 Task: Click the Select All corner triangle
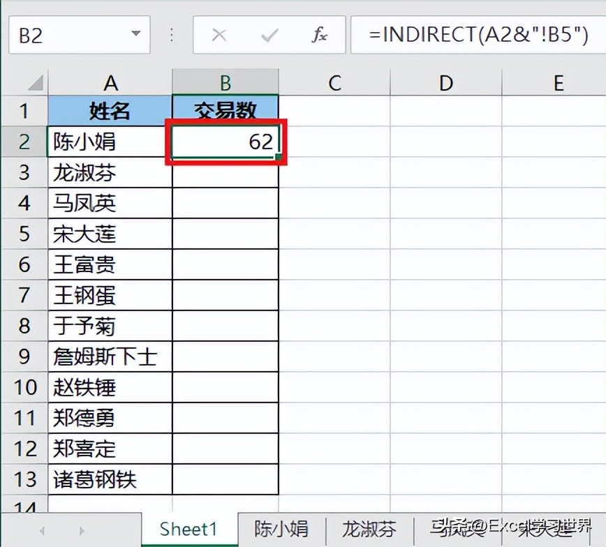point(36,82)
